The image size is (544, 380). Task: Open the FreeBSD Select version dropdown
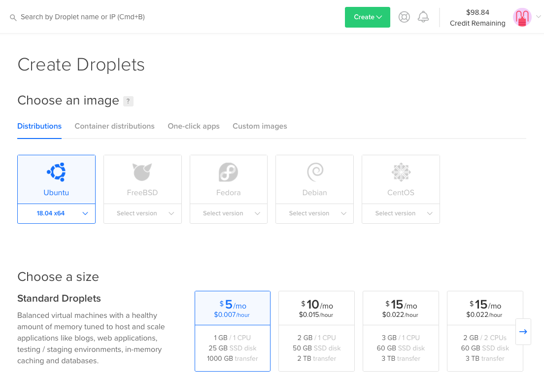[142, 213]
